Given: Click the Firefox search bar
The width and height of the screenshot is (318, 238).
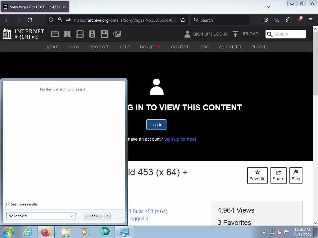Looking at the screenshot, I should coord(220,20).
